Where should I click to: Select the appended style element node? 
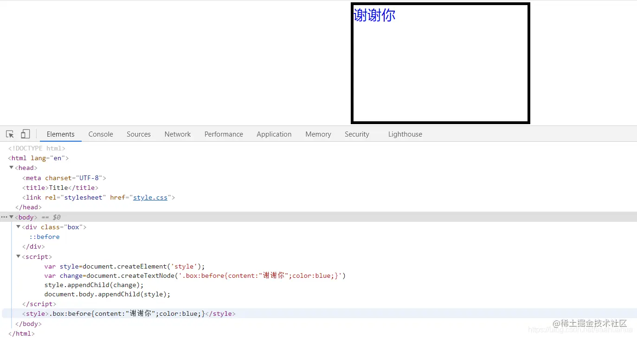click(129, 313)
